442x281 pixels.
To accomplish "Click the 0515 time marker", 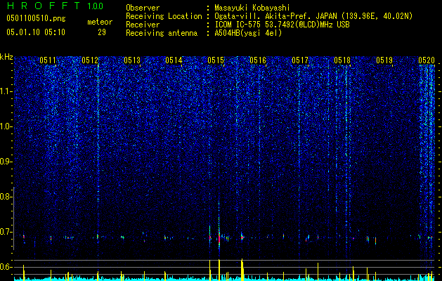I will click(x=216, y=60).
